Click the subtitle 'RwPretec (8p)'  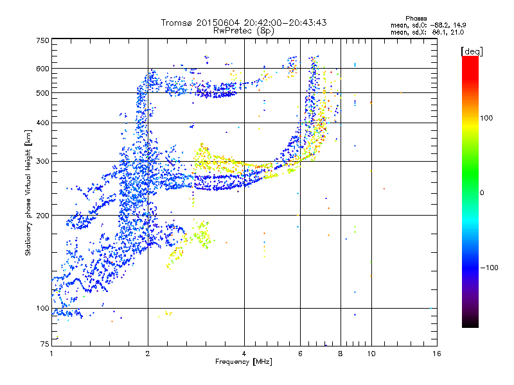pos(244,31)
